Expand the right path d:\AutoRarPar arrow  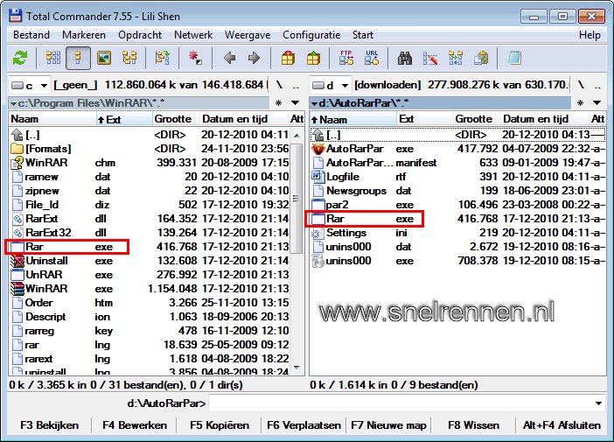(x=314, y=104)
